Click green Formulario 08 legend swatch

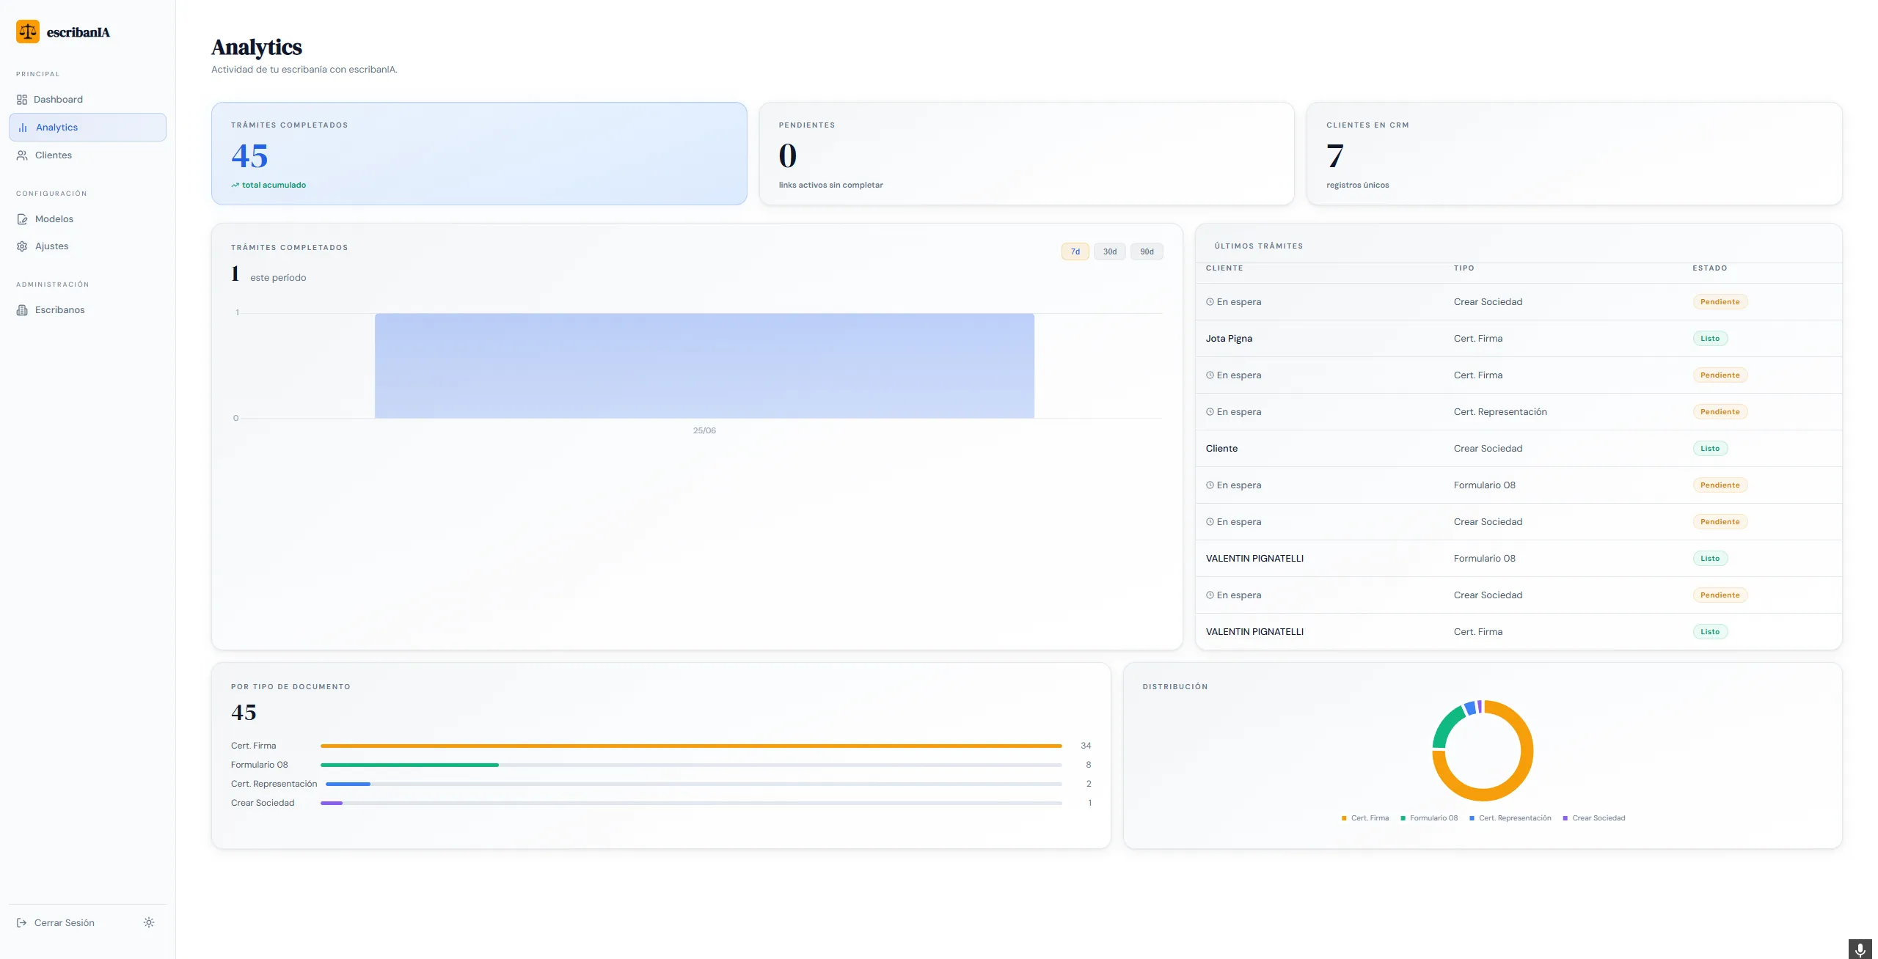[x=1403, y=818]
